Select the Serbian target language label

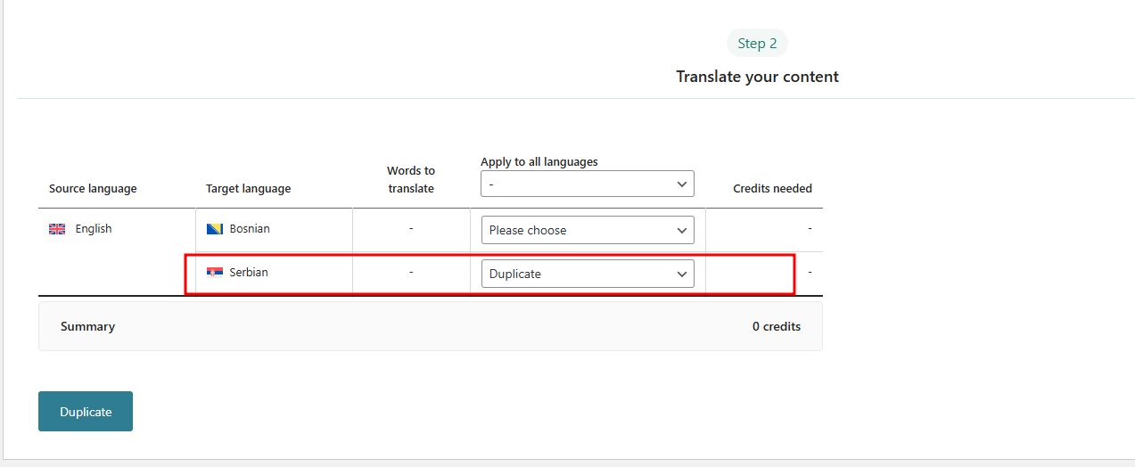click(249, 273)
